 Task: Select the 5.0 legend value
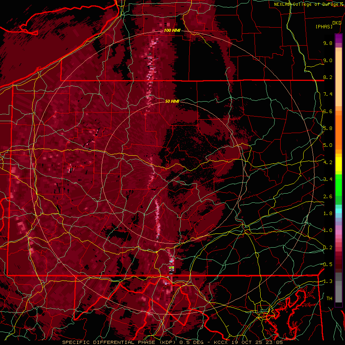[x=328, y=145]
